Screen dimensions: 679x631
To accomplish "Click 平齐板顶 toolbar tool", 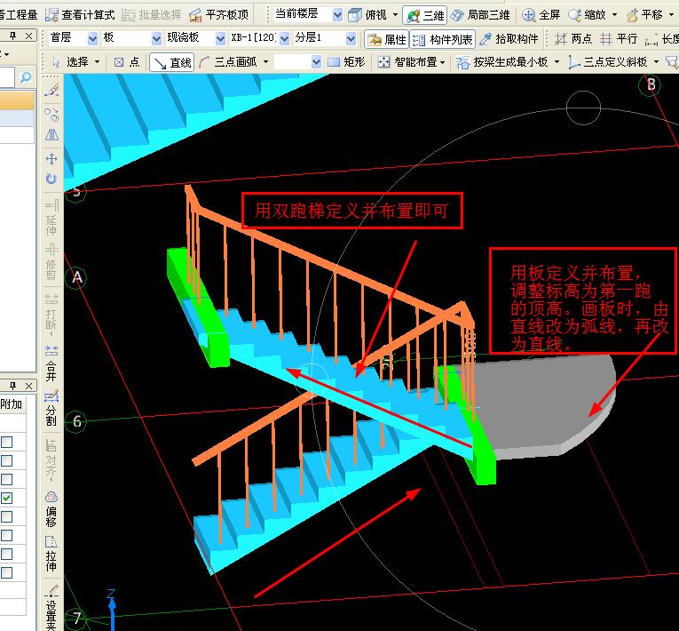I will [x=219, y=15].
